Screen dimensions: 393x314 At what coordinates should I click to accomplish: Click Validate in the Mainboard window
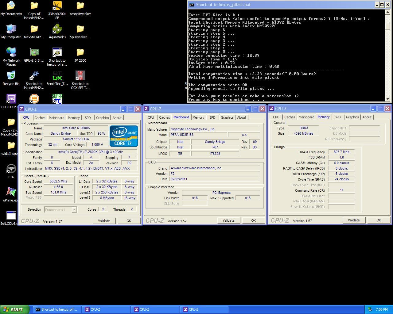(228, 220)
